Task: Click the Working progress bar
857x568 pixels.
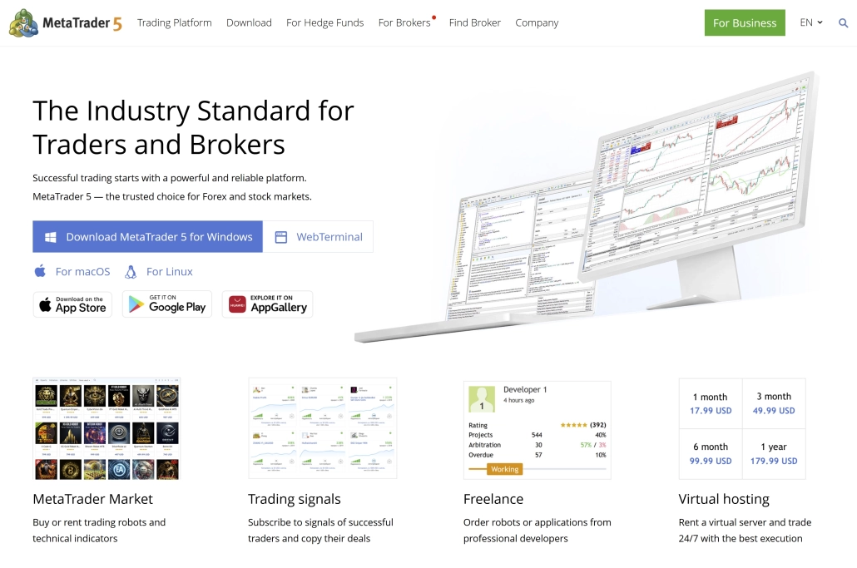Action: (505, 469)
